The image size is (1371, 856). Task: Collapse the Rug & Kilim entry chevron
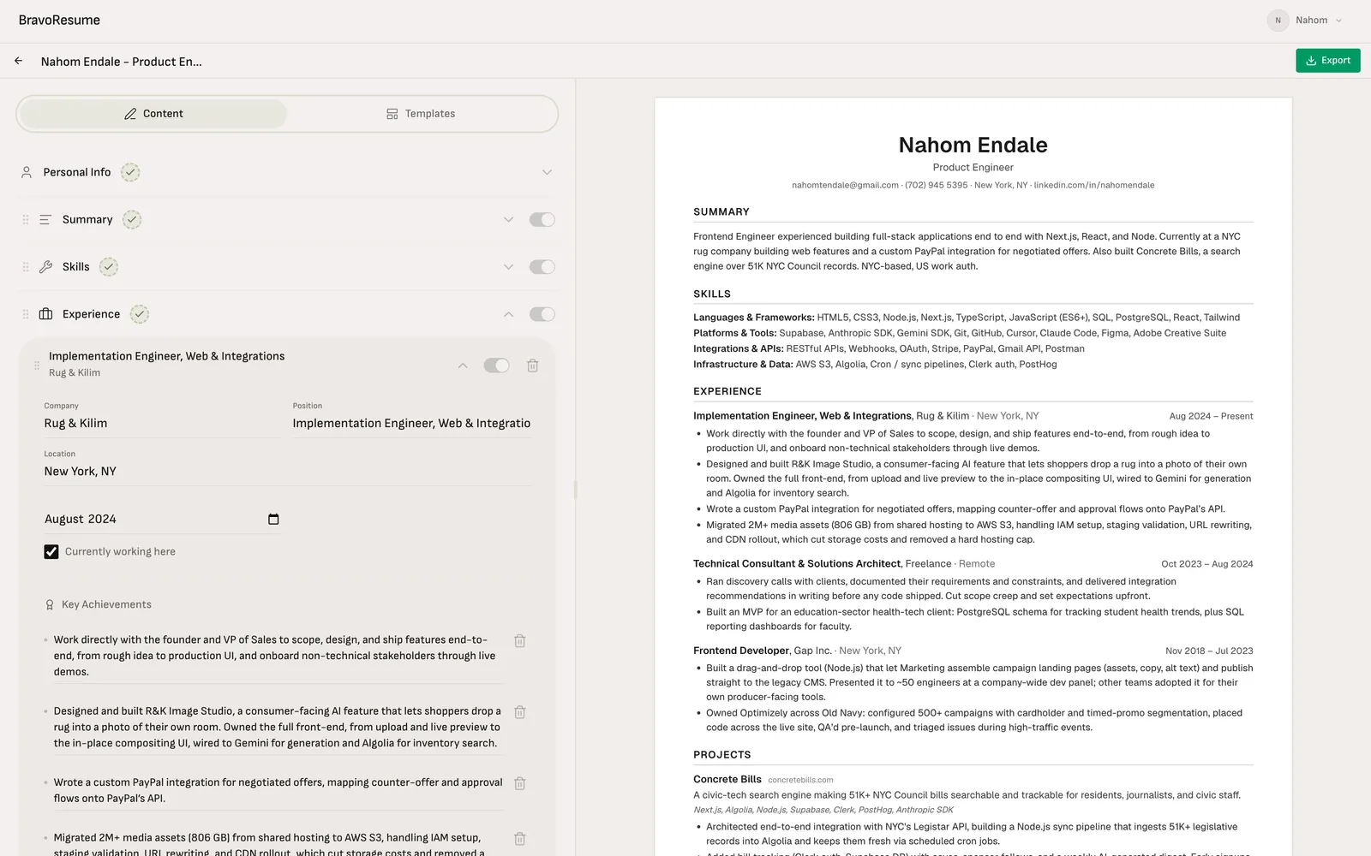click(463, 366)
